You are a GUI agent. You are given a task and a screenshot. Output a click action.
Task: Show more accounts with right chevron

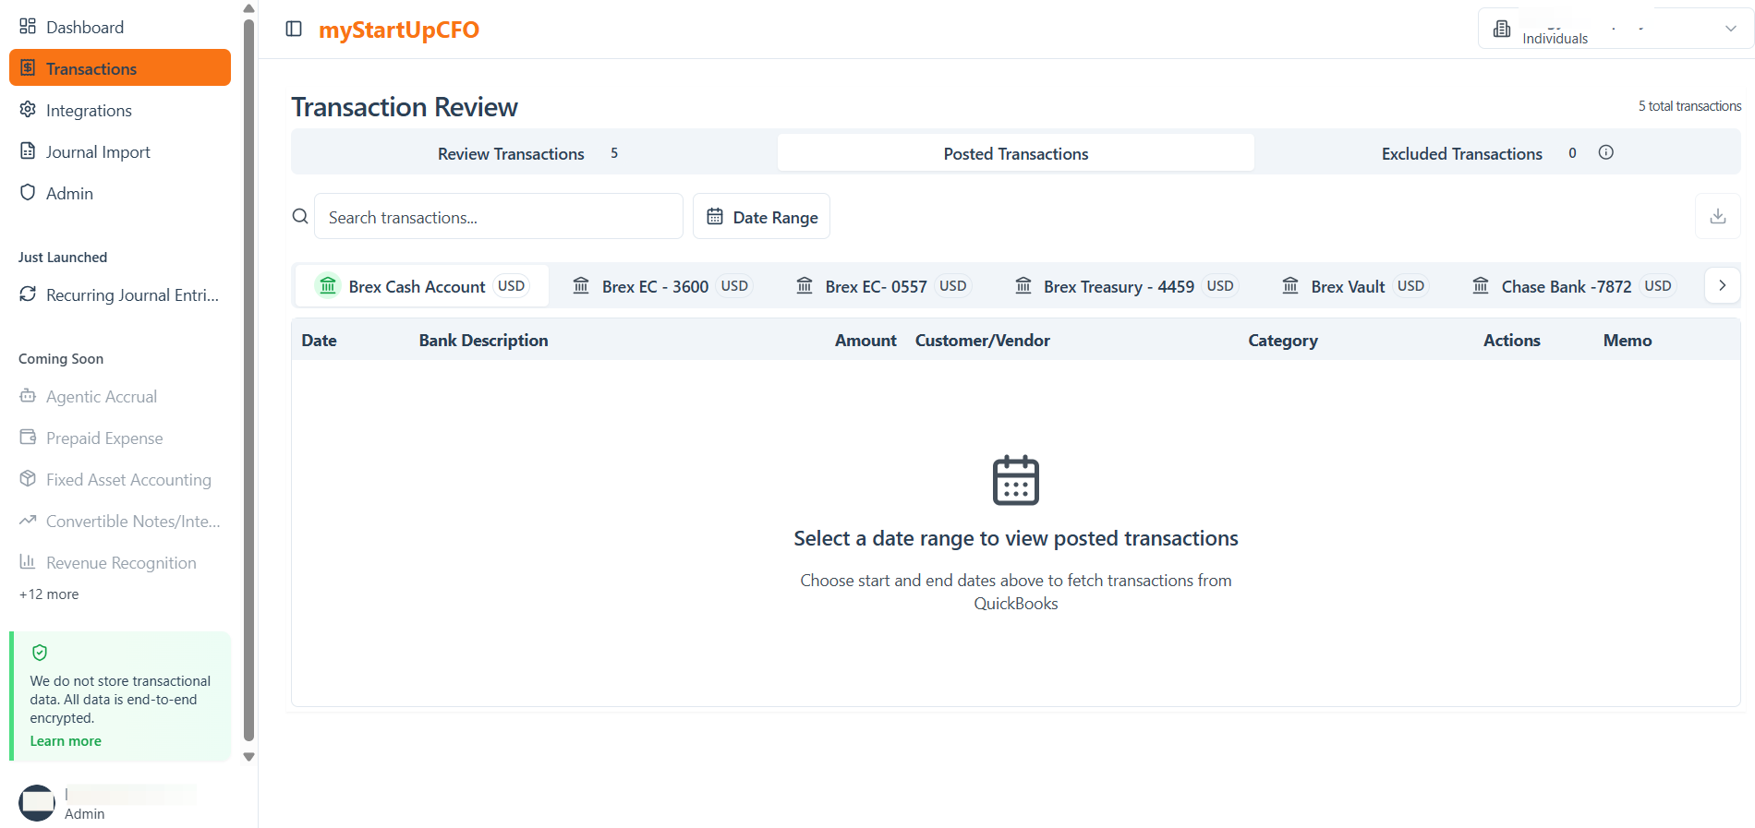pyautogui.click(x=1722, y=285)
